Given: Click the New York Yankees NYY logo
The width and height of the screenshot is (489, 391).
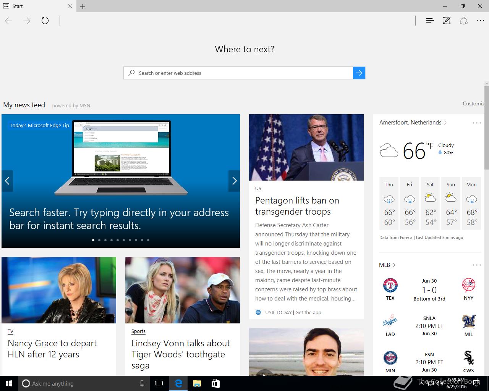Looking at the screenshot, I should [468, 286].
